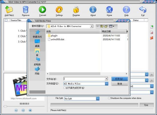This screenshot has width=157, height=115.
Task: Click second arrow button beside dropdown
Action: pos(152,80)
